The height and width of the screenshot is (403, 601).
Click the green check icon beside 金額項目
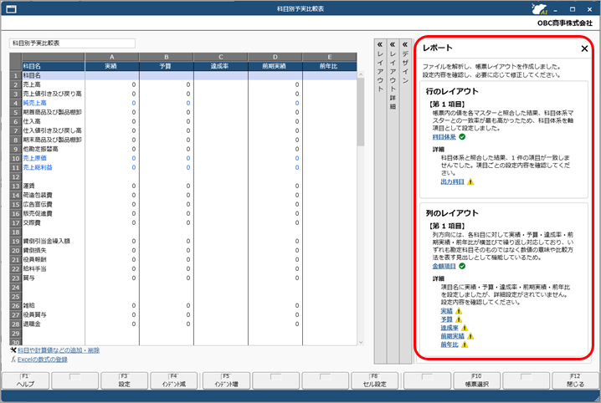(462, 266)
